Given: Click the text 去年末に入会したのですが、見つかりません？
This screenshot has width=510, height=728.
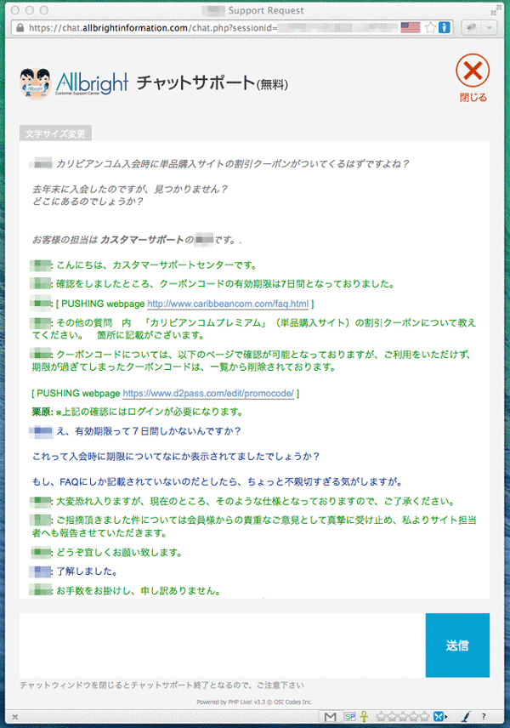Looking at the screenshot, I should click(130, 189).
